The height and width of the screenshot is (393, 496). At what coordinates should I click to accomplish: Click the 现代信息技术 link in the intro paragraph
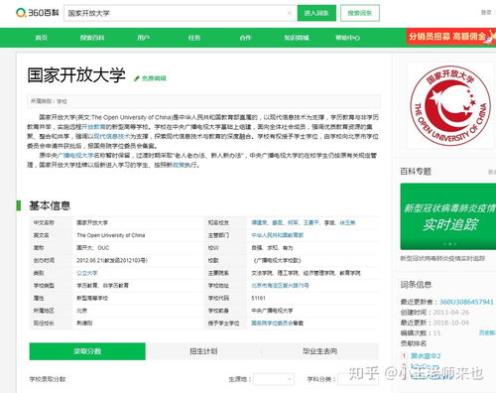click(112, 136)
